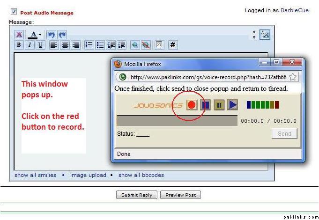This screenshot has height=220, width=319.
Task: Click the red record button
Action: [191, 105]
